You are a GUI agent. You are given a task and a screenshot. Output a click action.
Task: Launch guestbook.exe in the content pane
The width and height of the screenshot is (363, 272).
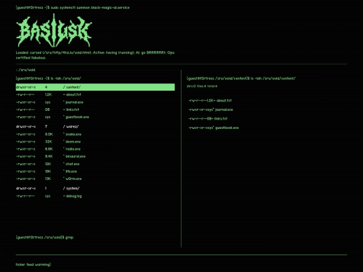tap(214, 128)
